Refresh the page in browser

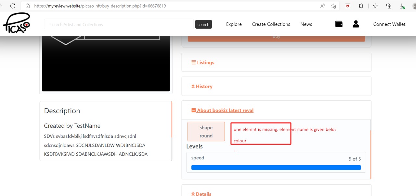pyautogui.click(x=13, y=6)
